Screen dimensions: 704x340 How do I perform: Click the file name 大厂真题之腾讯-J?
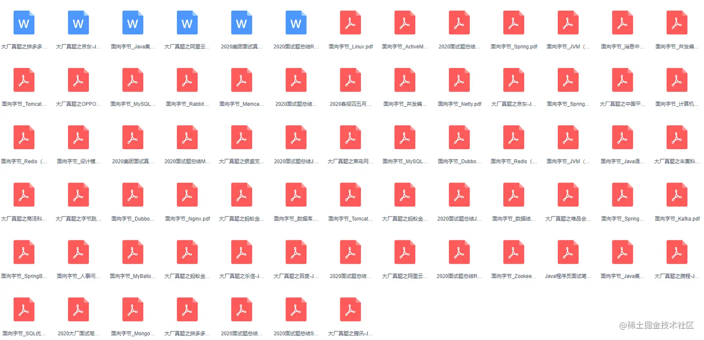pos(351,333)
